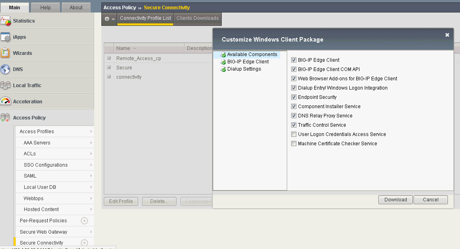The height and width of the screenshot is (249, 460).
Task: Click the Download button
Action: (395, 200)
